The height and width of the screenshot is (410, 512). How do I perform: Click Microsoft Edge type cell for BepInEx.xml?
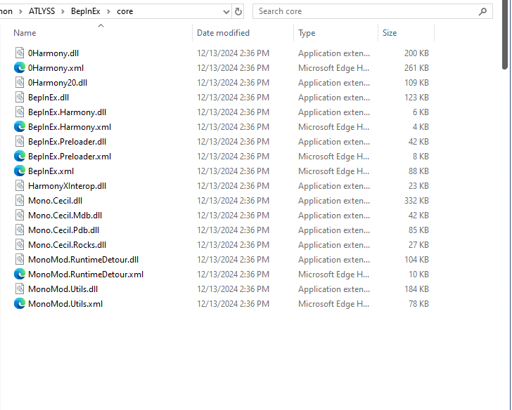tap(333, 171)
